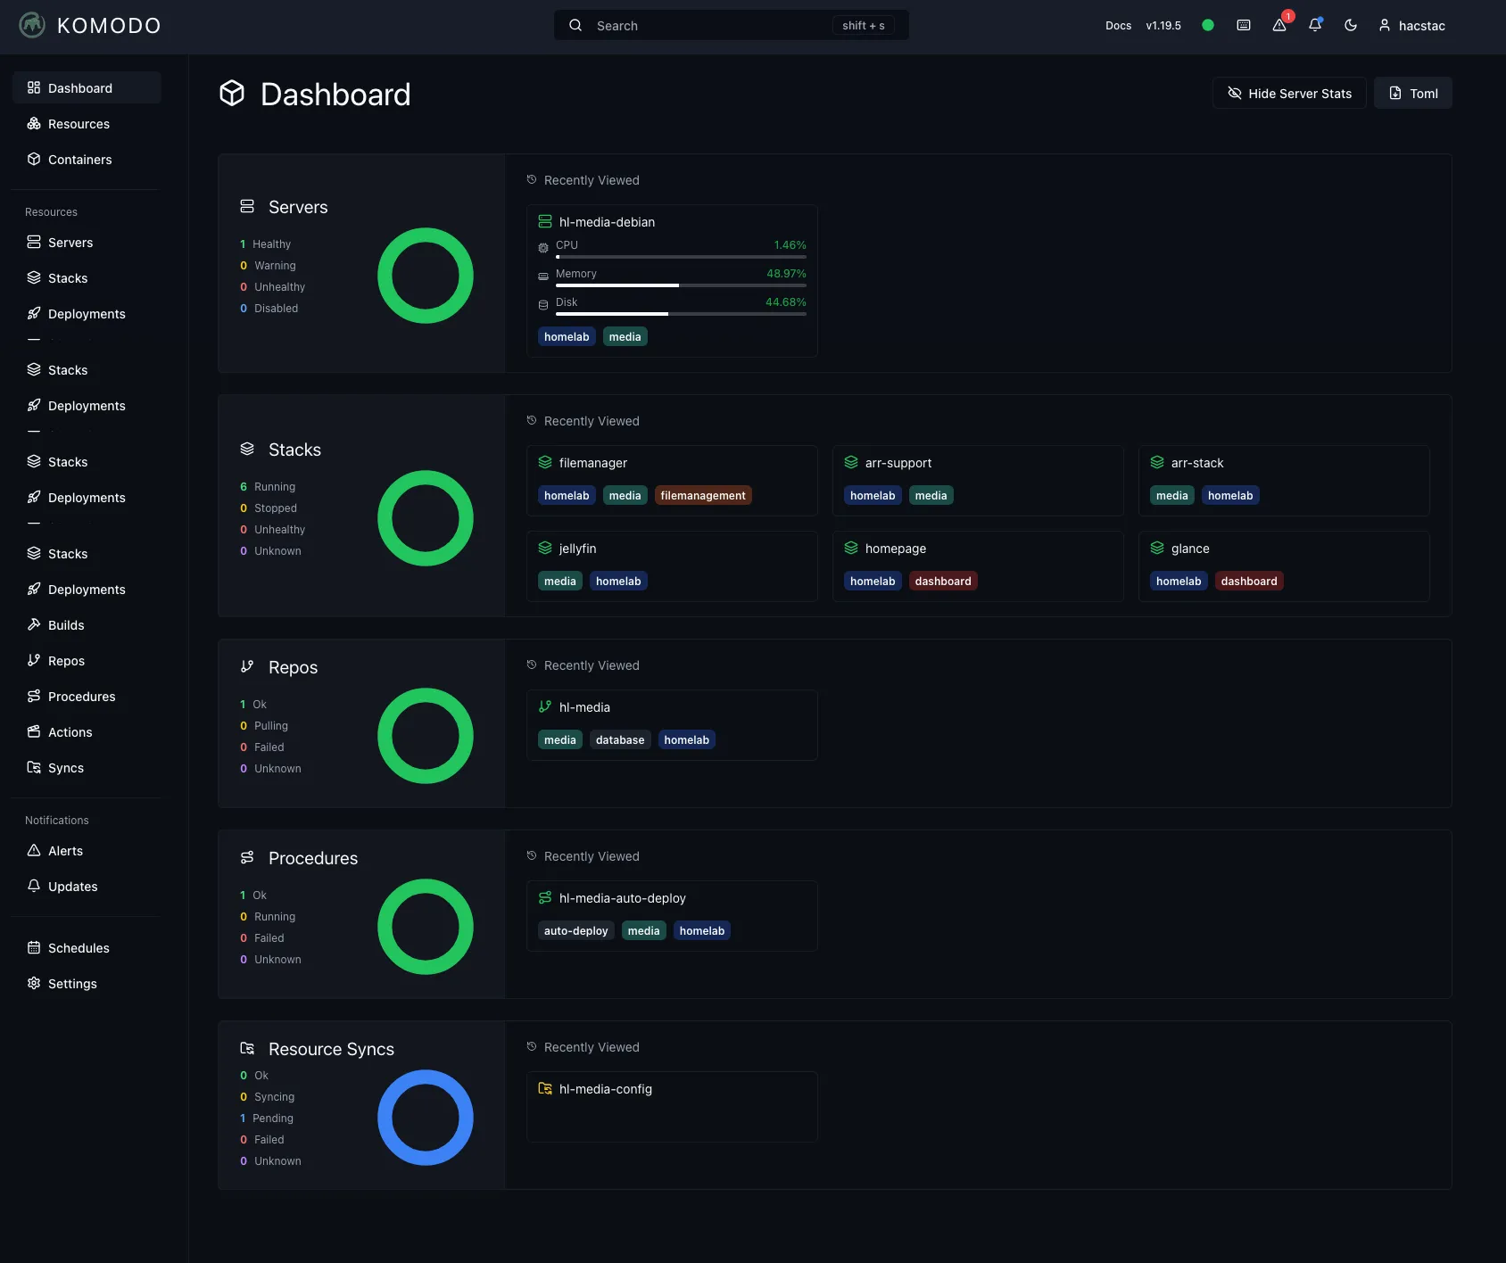Open Settings from the sidebar
The height and width of the screenshot is (1263, 1506).
72,984
